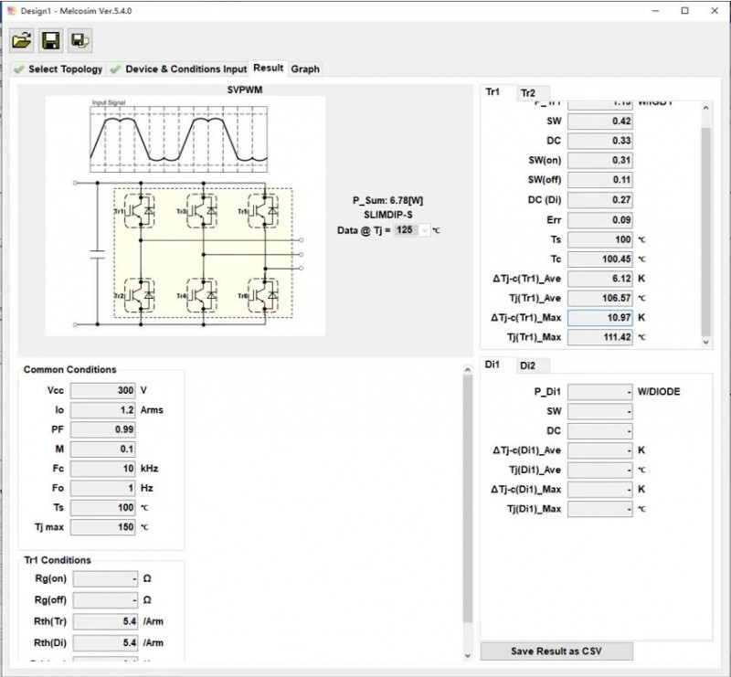Click scroll-up arrow in Tr1 results panel
The height and width of the screenshot is (677, 731).
click(x=705, y=108)
